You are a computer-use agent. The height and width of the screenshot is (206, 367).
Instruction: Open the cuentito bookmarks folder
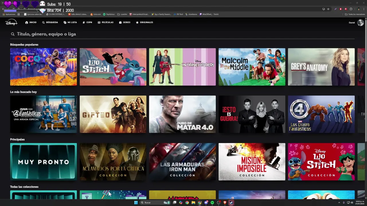point(122,14)
